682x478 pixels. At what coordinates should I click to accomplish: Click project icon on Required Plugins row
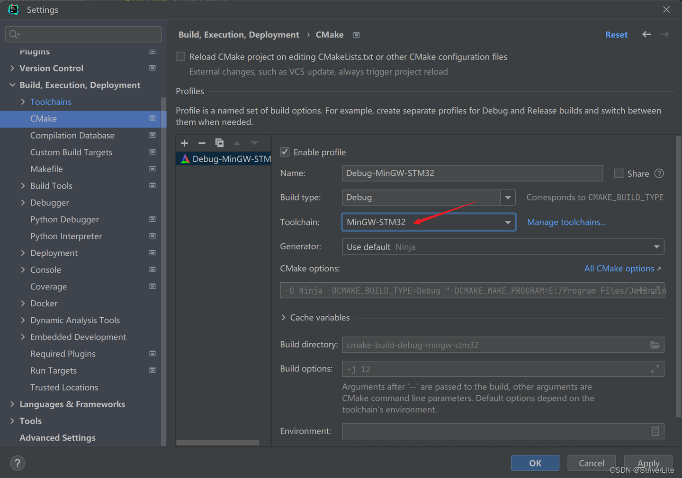(153, 354)
